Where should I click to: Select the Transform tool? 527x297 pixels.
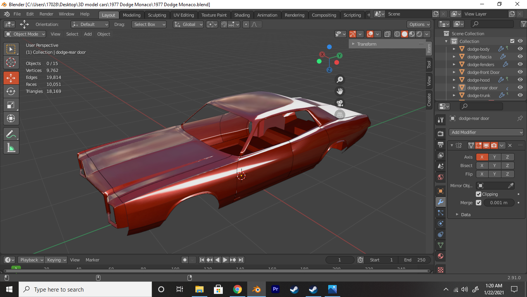11,118
